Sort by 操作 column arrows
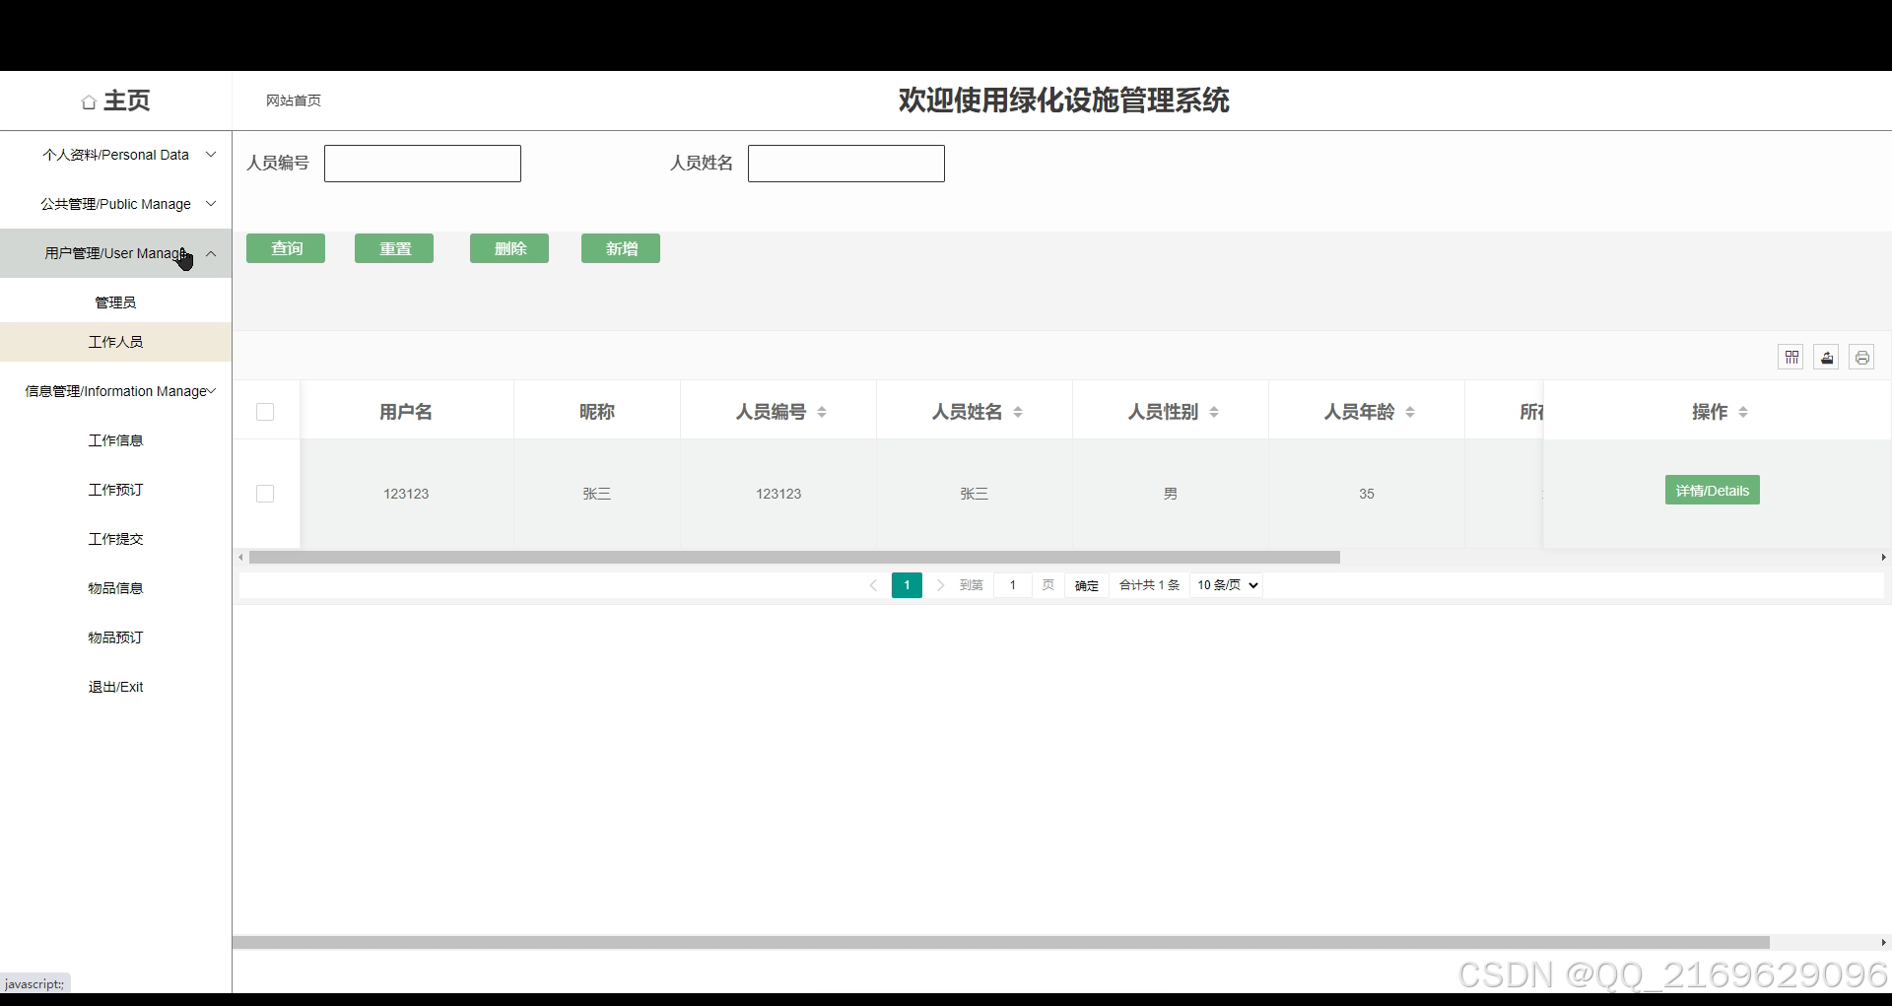The width and height of the screenshot is (1892, 1006). [x=1743, y=412]
